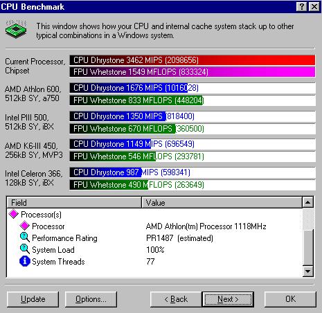Image resolution: width=322 pixels, height=313 pixels.
Task: Go to previous page with Back button
Action: 176,299
